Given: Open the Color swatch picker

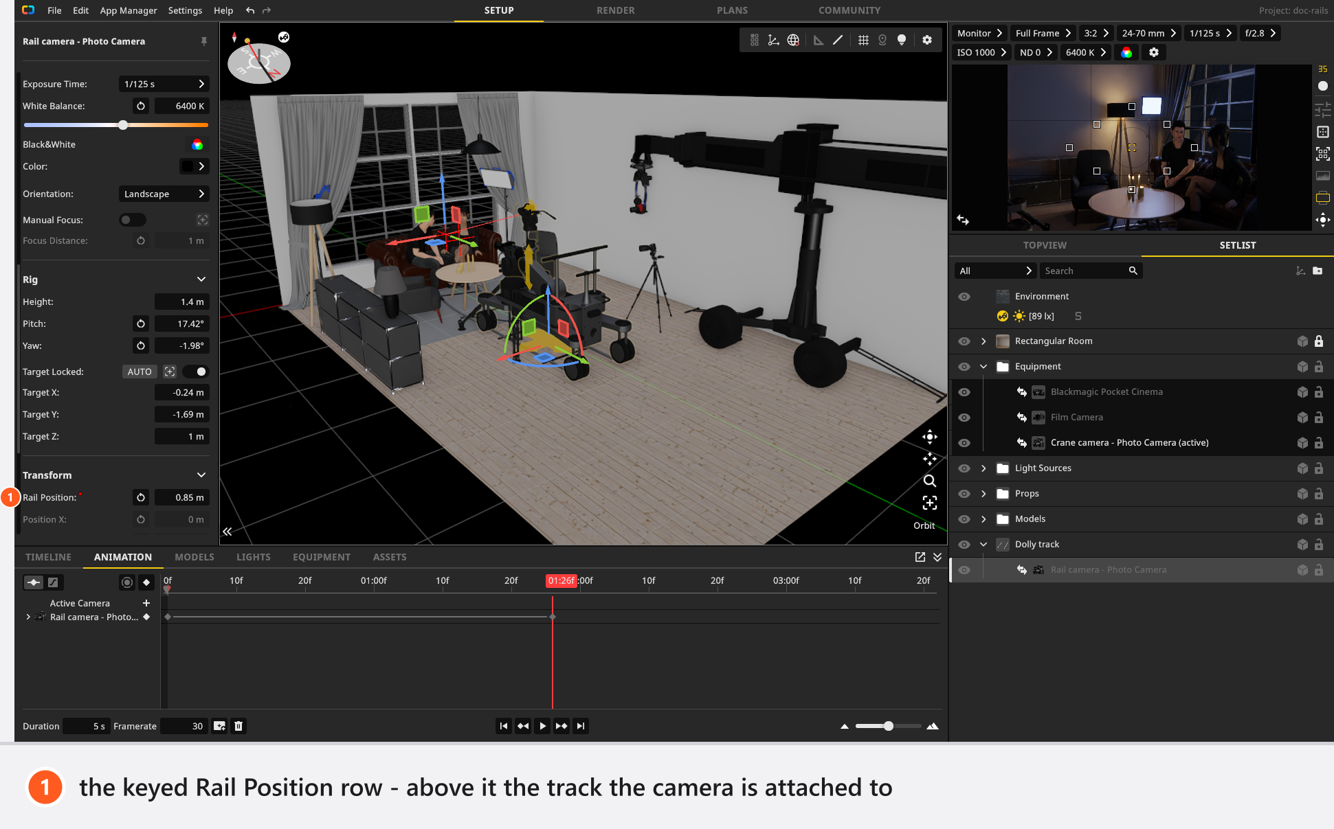Looking at the screenshot, I should click(x=194, y=166).
